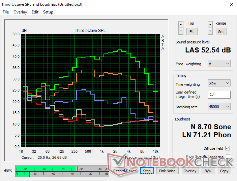
Task: Click the N 8.70 Sone loudness value
Action: coord(211,127)
